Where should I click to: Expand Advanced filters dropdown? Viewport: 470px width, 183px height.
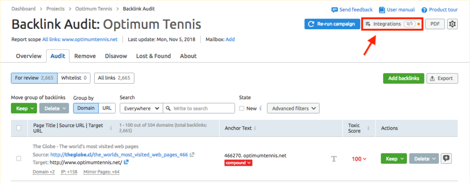[x=293, y=108]
